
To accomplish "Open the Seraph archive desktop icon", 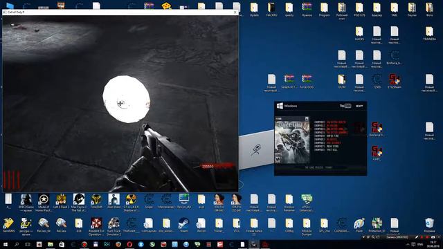I will click(x=289, y=82).
